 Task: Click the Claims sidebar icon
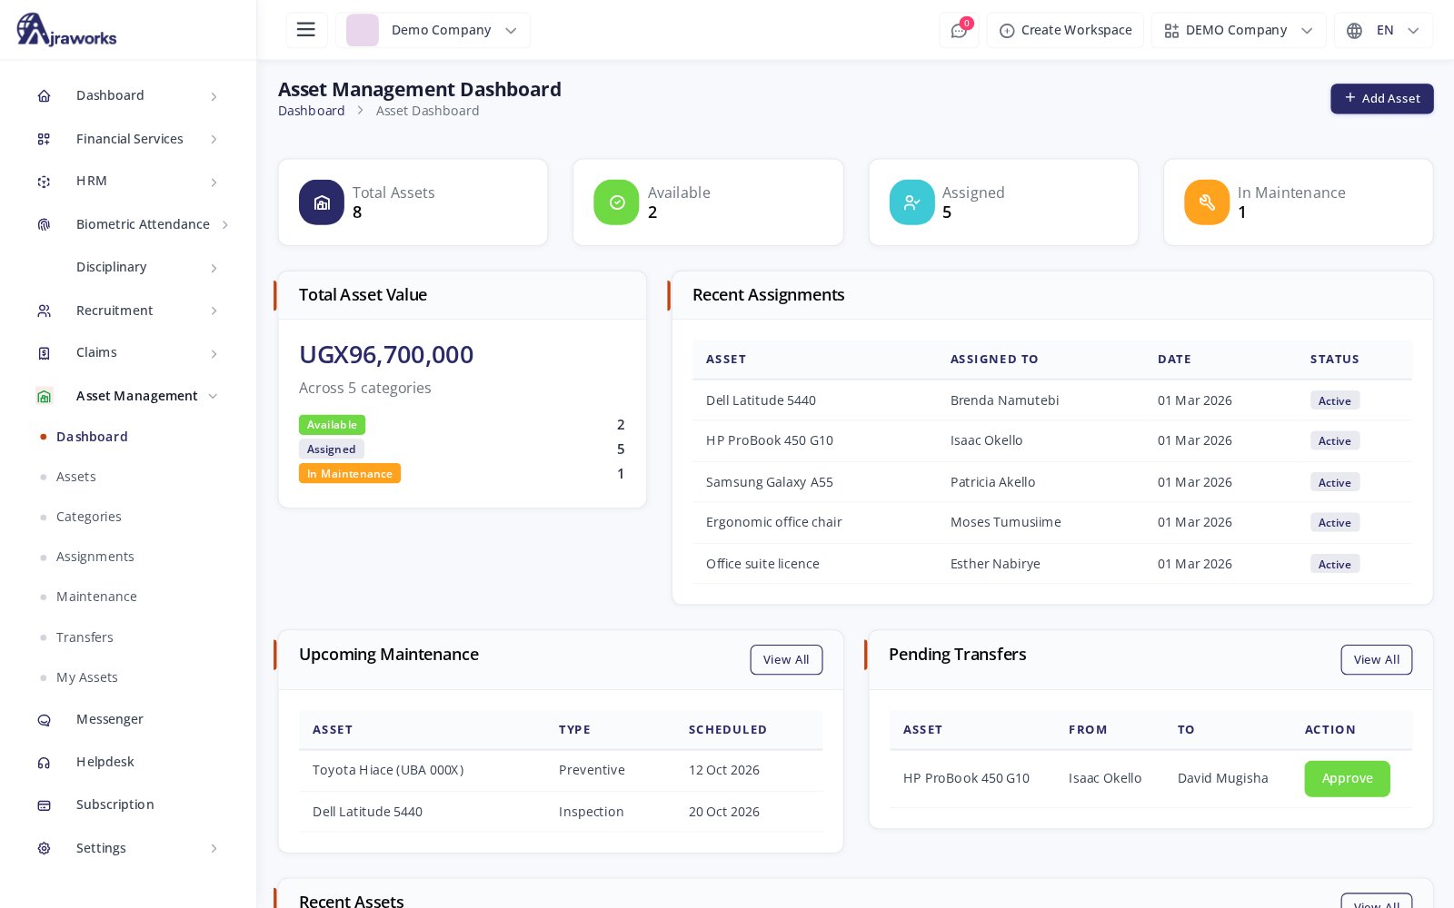click(44, 353)
